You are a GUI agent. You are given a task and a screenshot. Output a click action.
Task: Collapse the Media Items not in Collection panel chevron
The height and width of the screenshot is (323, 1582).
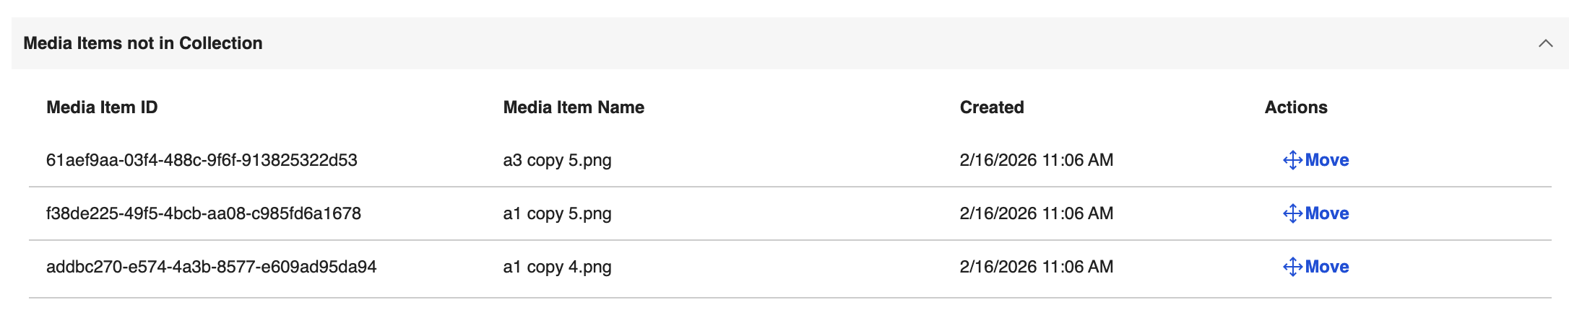coord(1545,43)
